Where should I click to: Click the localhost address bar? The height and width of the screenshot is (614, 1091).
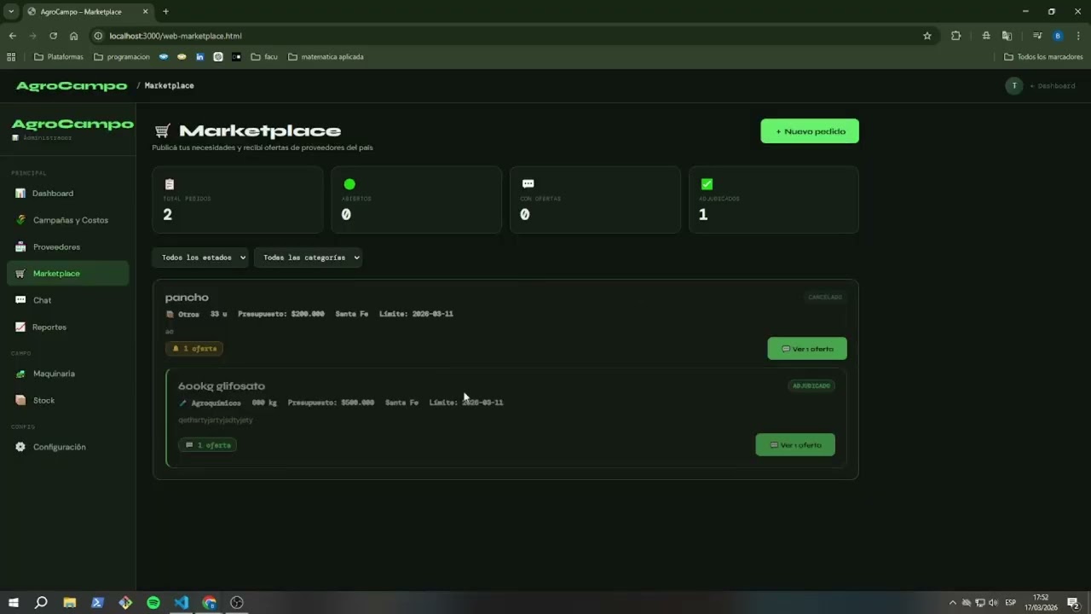[511, 36]
